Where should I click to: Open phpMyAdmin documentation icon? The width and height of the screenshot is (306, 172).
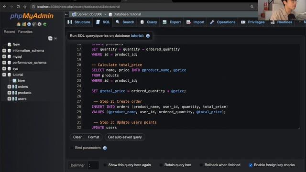(x=29, y=24)
